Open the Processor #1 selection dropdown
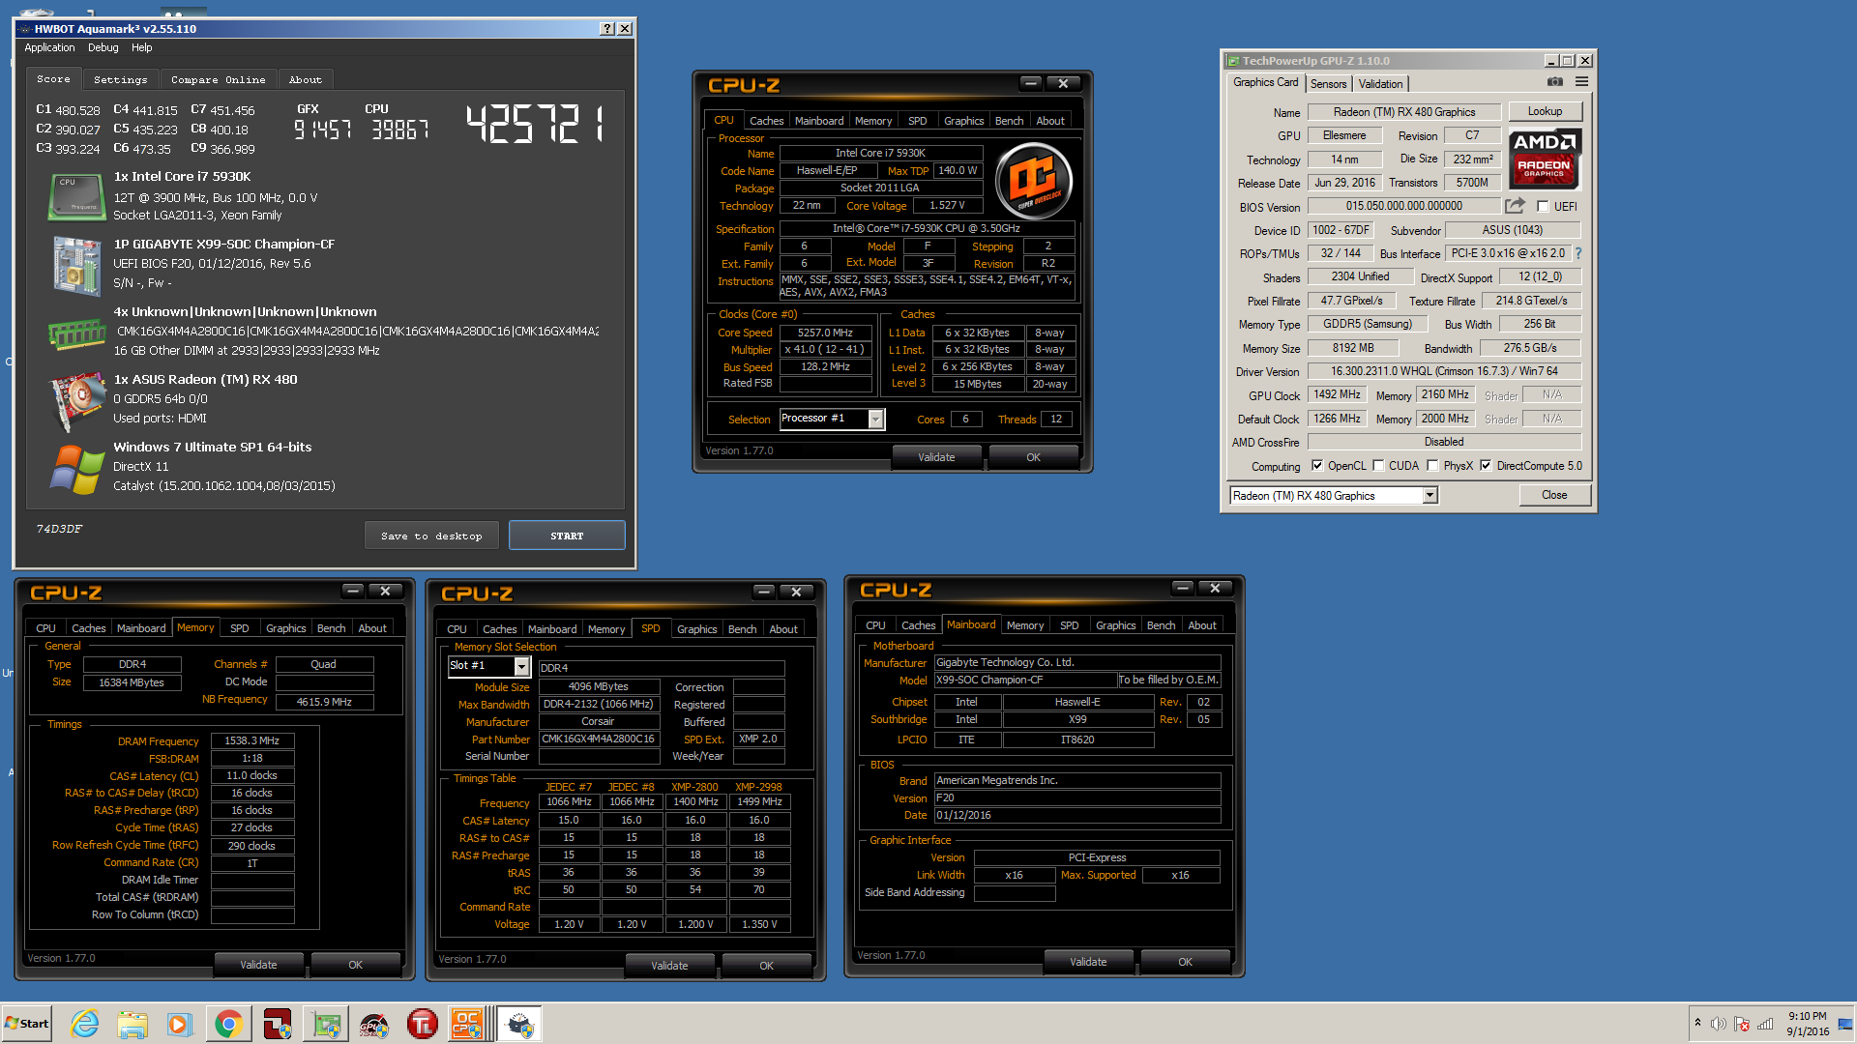Screen dimensions: 1857x1044 click(x=875, y=419)
